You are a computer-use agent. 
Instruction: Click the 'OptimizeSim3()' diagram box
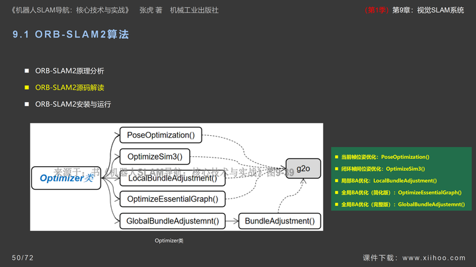click(155, 156)
